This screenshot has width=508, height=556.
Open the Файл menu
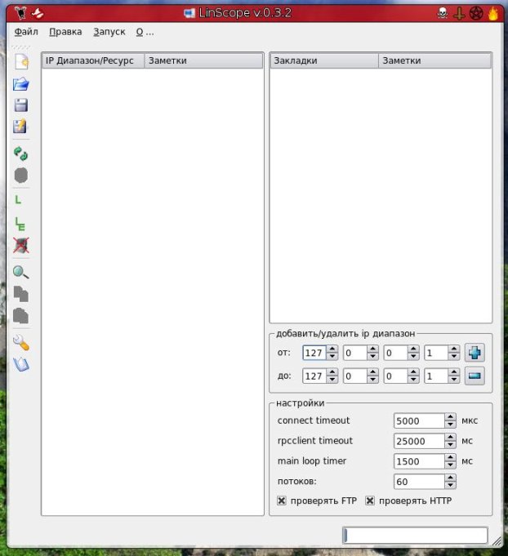[26, 32]
